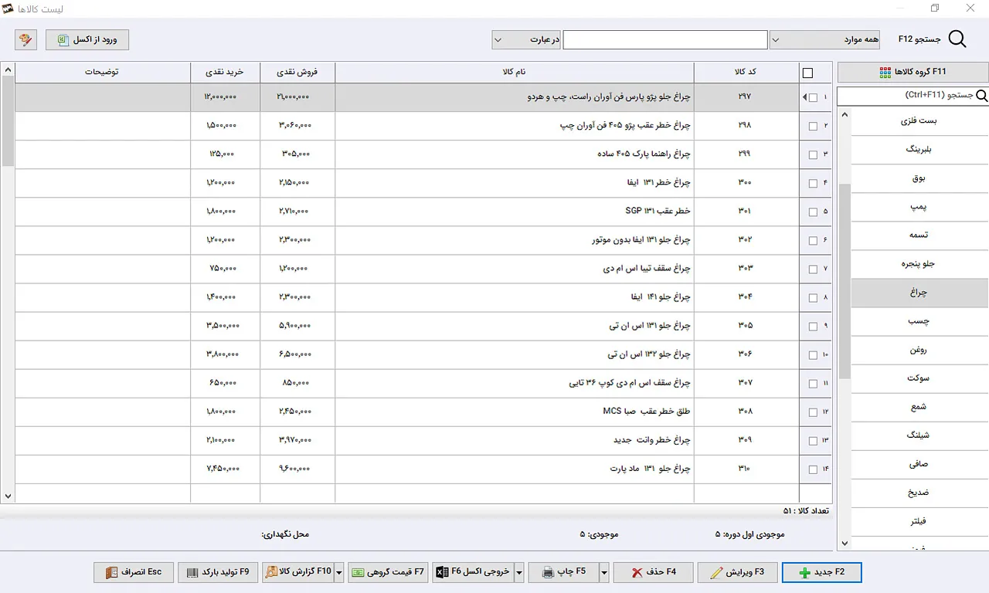The height and width of the screenshot is (593, 989).
Task: Click F9 تولید بارکد barcode button
Action: pos(218,572)
